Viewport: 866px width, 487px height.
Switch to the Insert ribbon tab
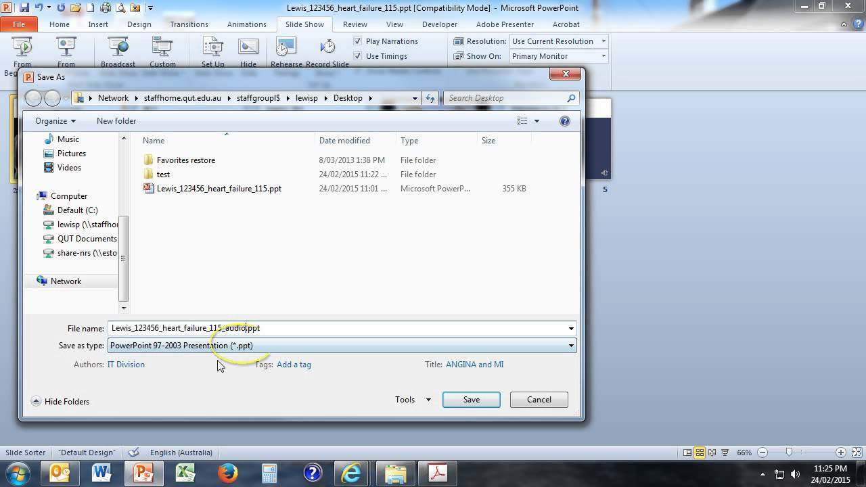coord(98,24)
